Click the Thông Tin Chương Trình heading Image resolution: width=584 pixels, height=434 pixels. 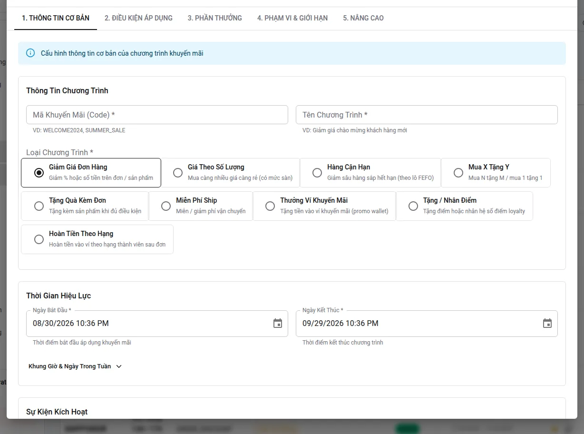click(x=67, y=91)
